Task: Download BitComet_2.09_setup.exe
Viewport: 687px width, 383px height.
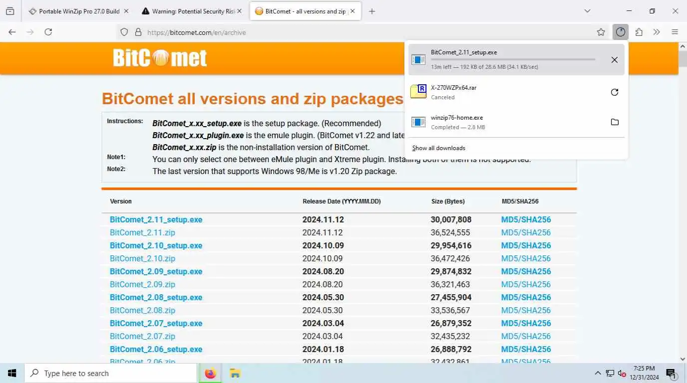Action: (156, 271)
